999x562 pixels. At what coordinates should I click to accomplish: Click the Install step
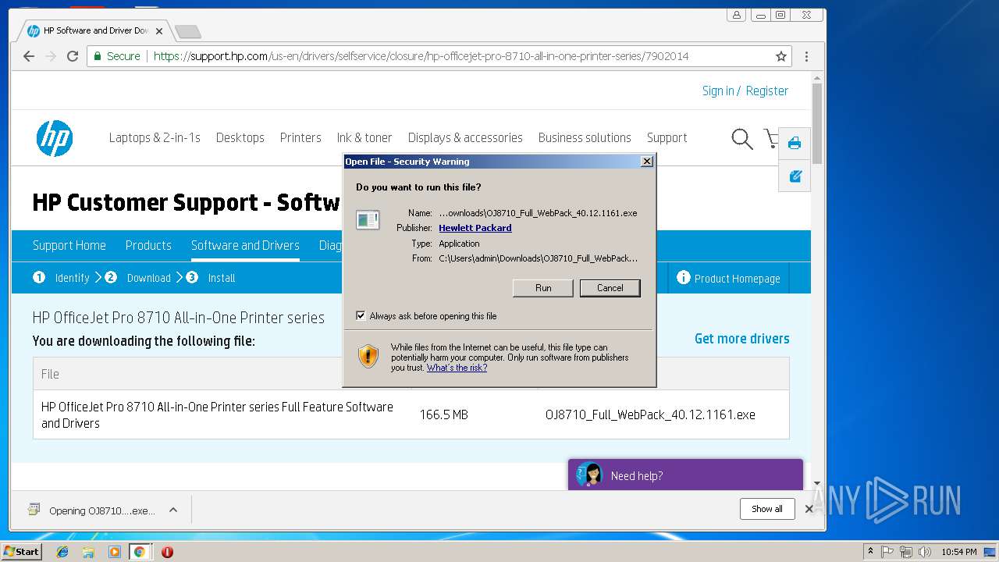coord(222,278)
